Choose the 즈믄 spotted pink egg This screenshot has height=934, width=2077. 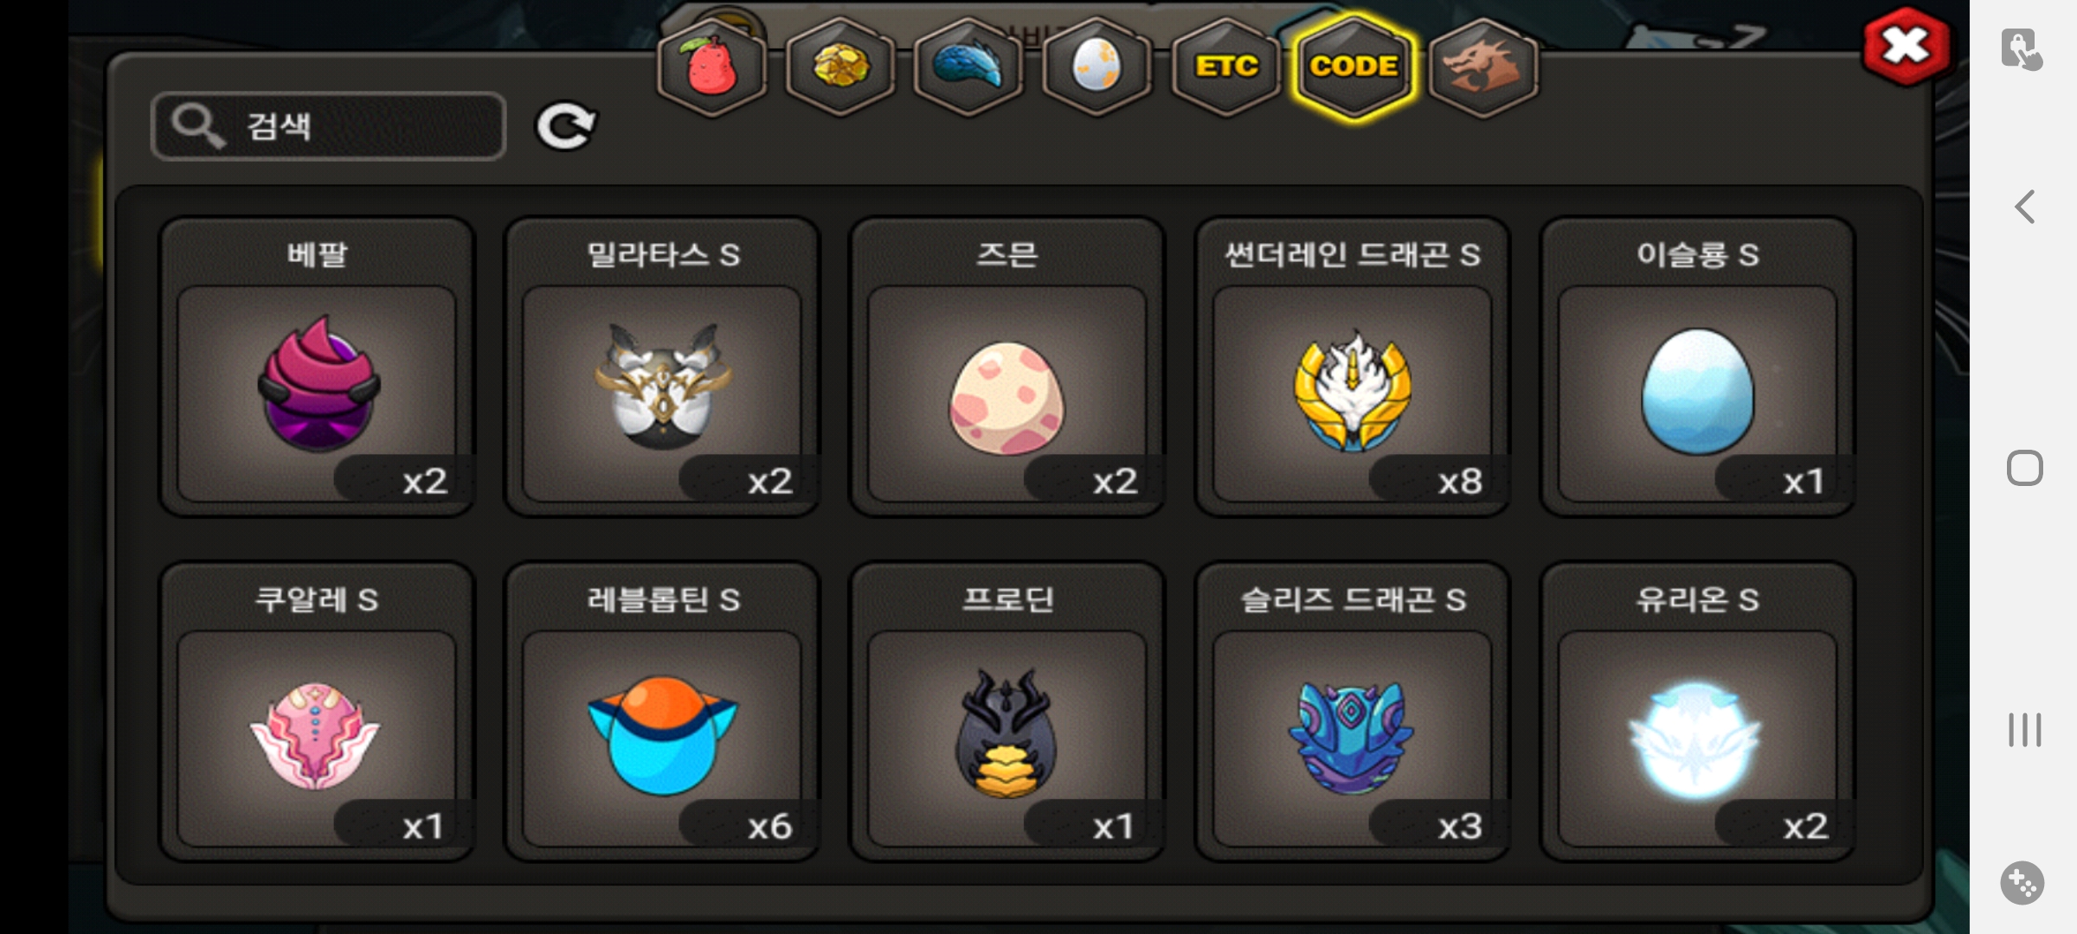tap(1006, 367)
